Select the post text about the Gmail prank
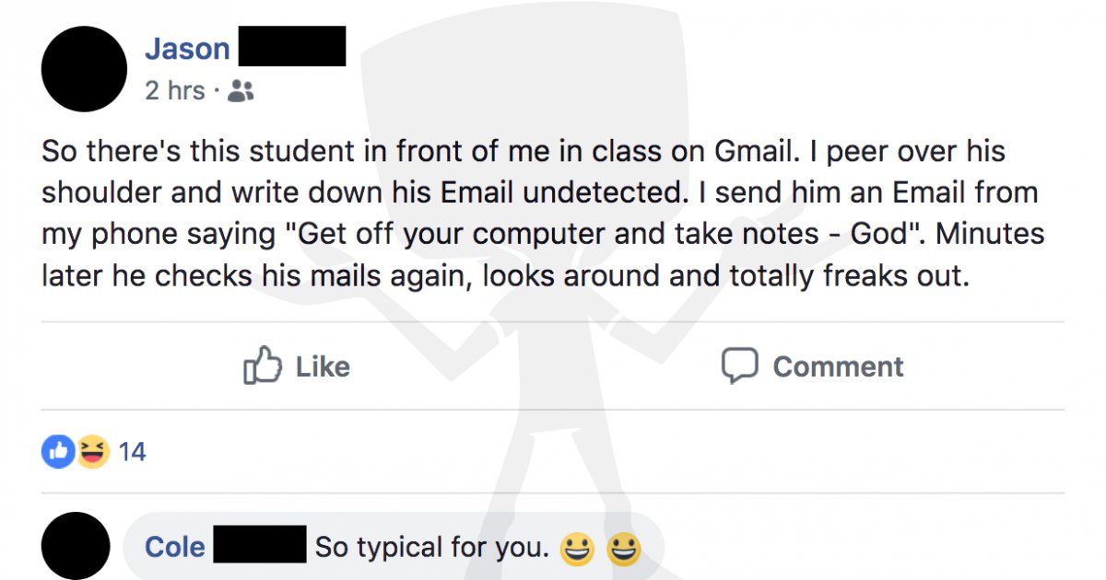1106x580 pixels. (543, 212)
